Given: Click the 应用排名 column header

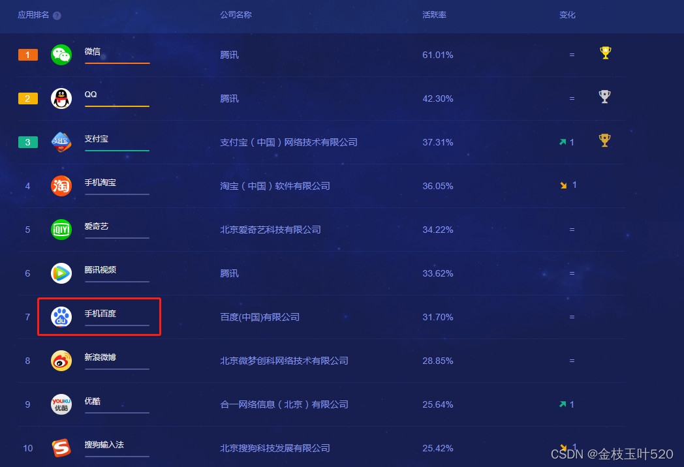Looking at the screenshot, I should coord(33,15).
